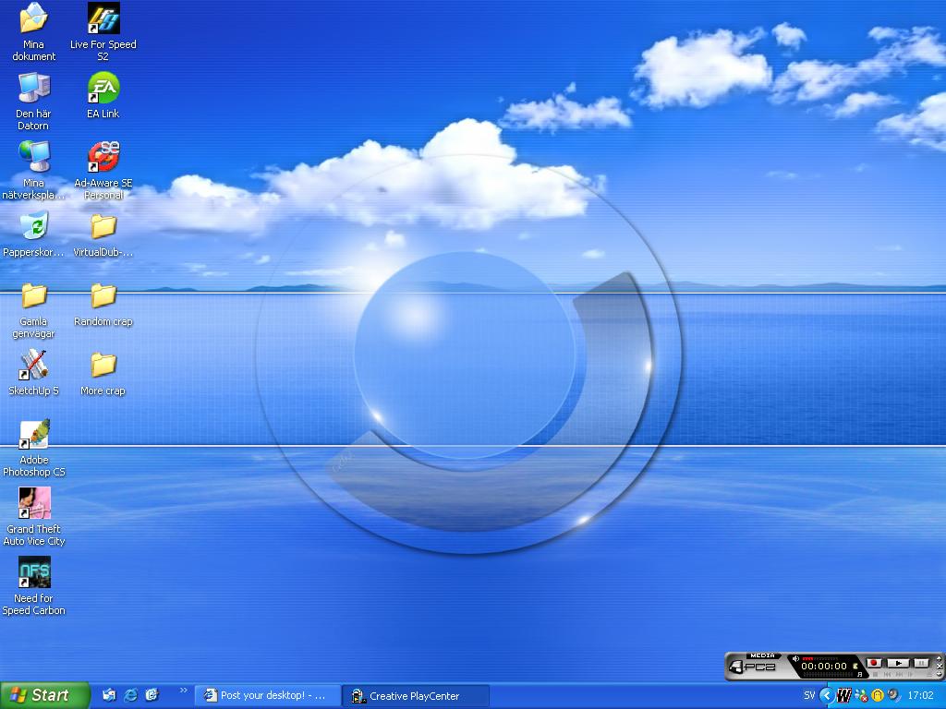Expand the quick launch overflow chevron
The image size is (946, 709).
184,691
